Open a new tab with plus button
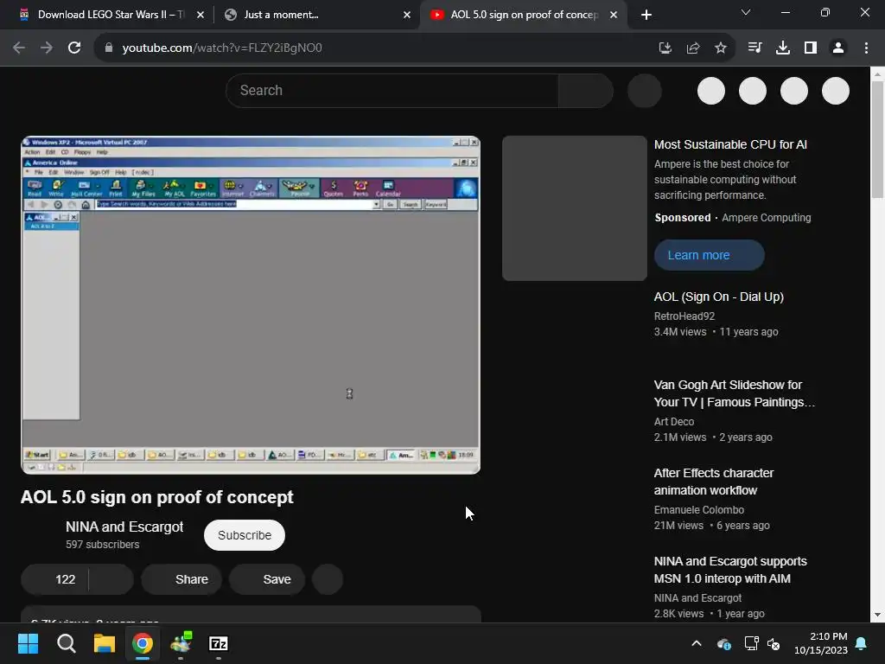The width and height of the screenshot is (885, 664). point(646,15)
